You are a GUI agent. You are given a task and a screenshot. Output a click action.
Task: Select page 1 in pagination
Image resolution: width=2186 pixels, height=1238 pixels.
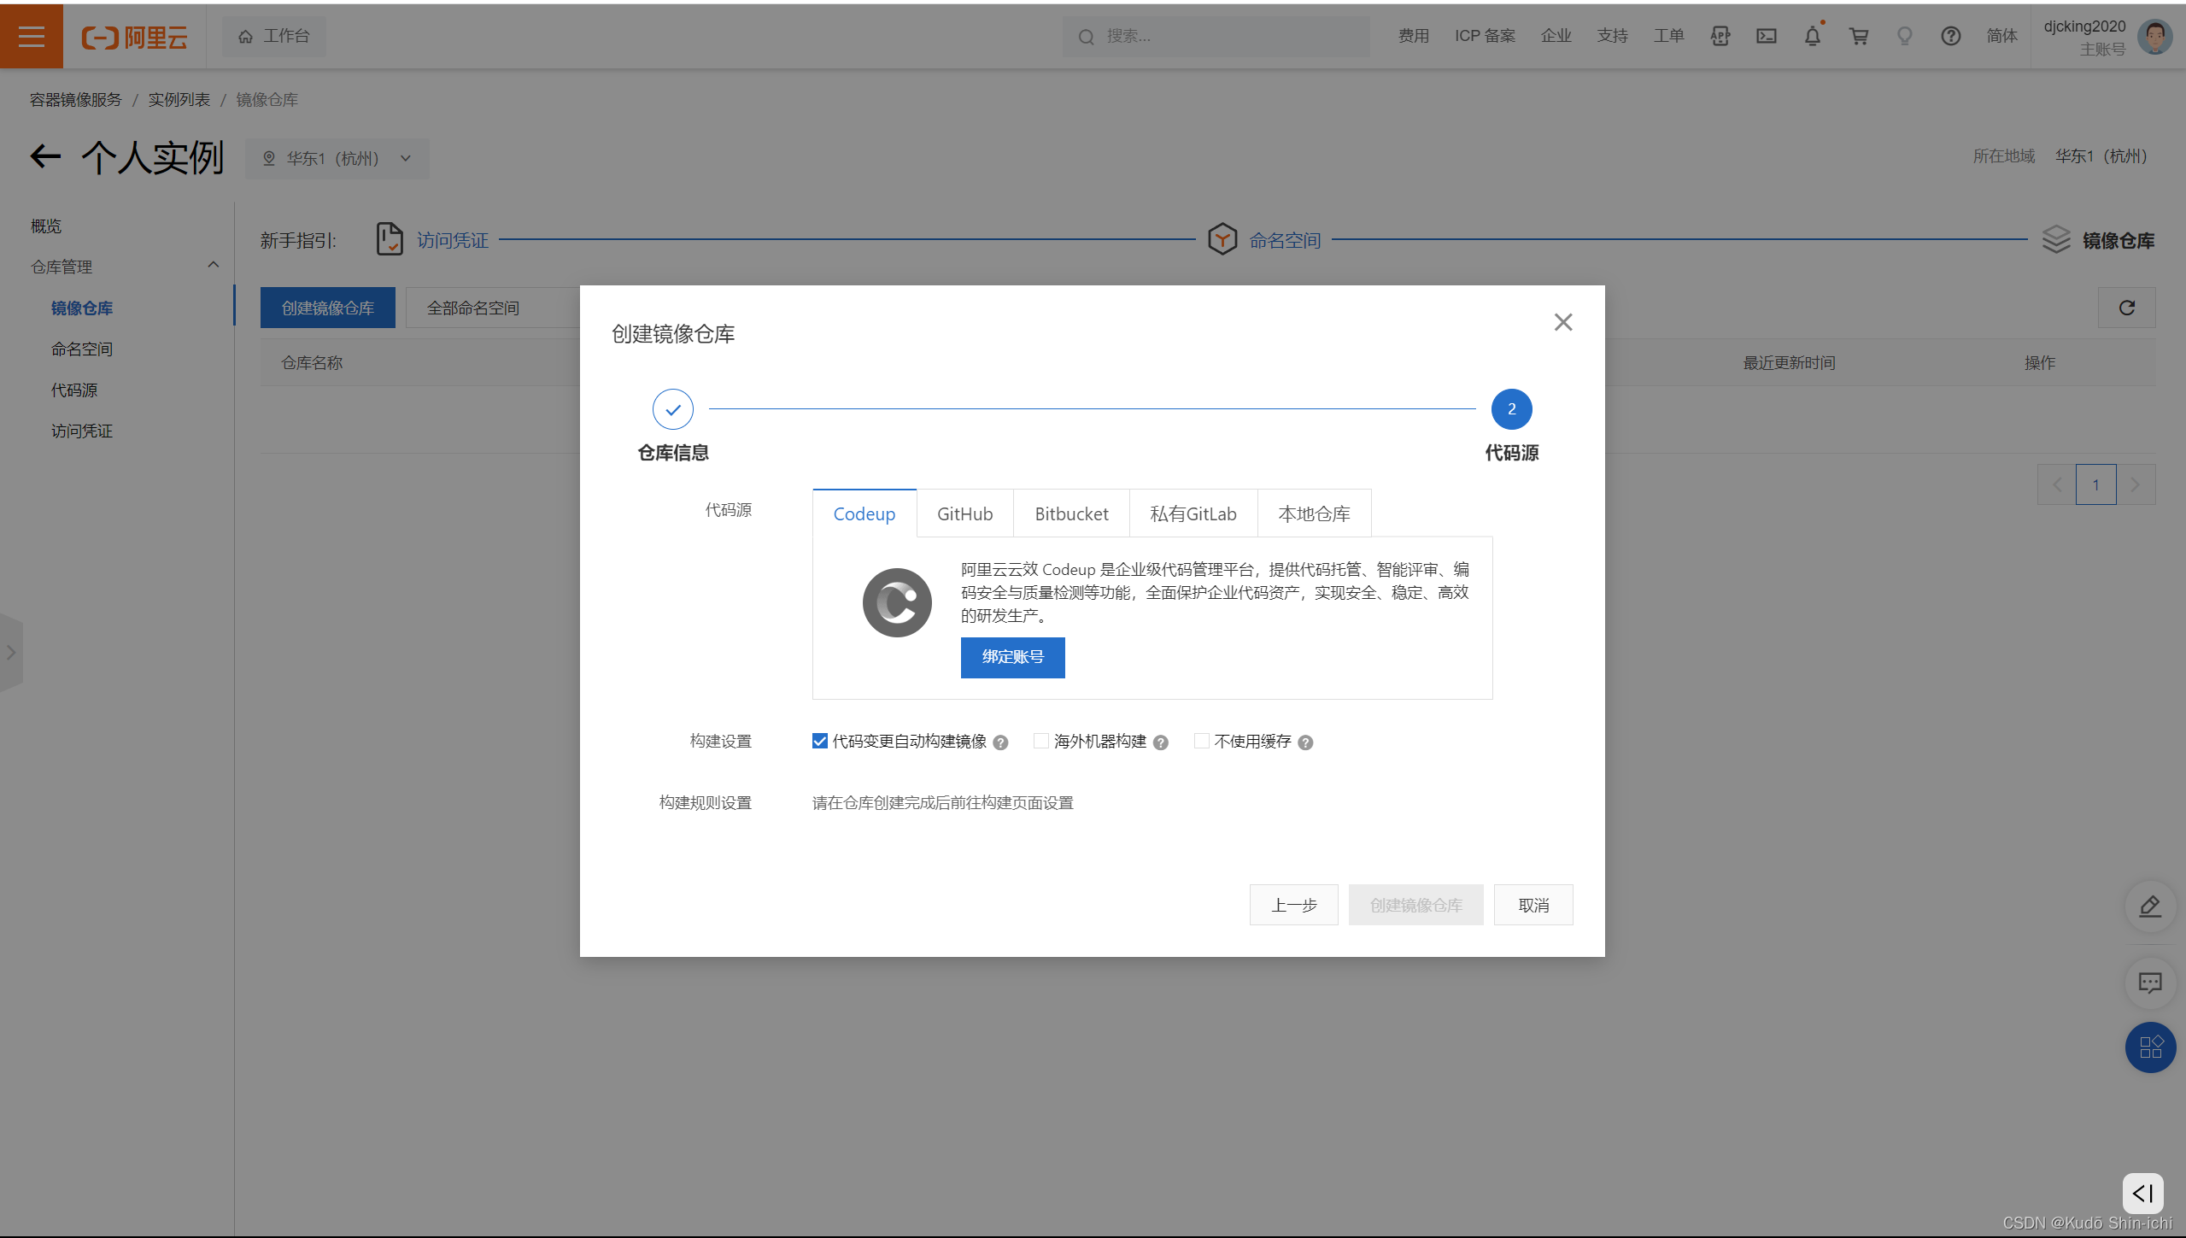[2096, 484]
